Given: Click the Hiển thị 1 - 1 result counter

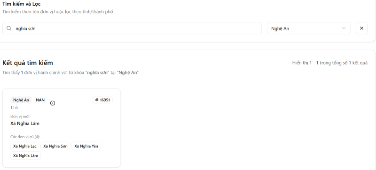Looking at the screenshot, I should pos(330,63).
